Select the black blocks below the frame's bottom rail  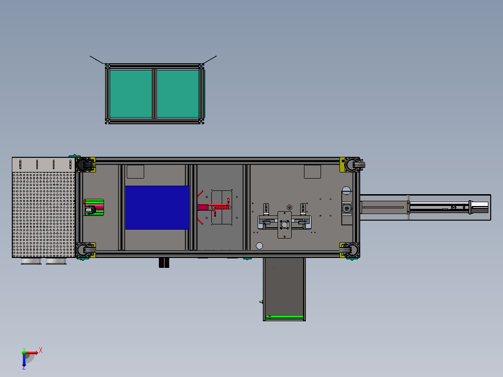coord(164,263)
